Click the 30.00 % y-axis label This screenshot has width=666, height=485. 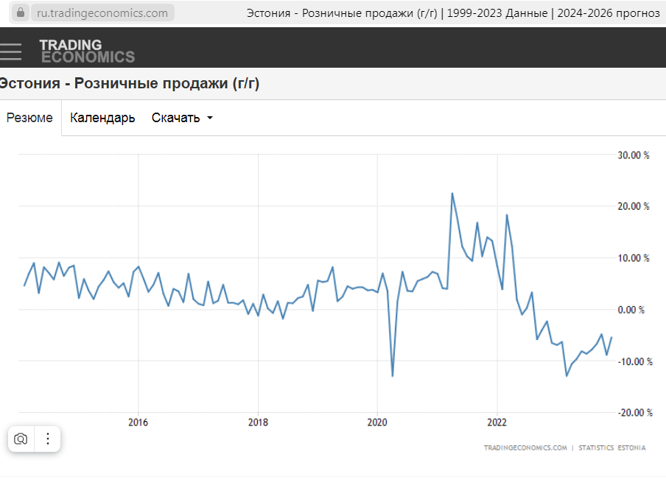tap(634, 155)
